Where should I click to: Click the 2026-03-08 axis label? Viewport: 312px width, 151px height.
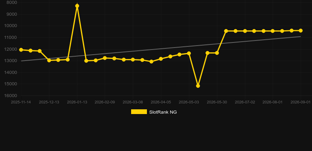pos(133,102)
